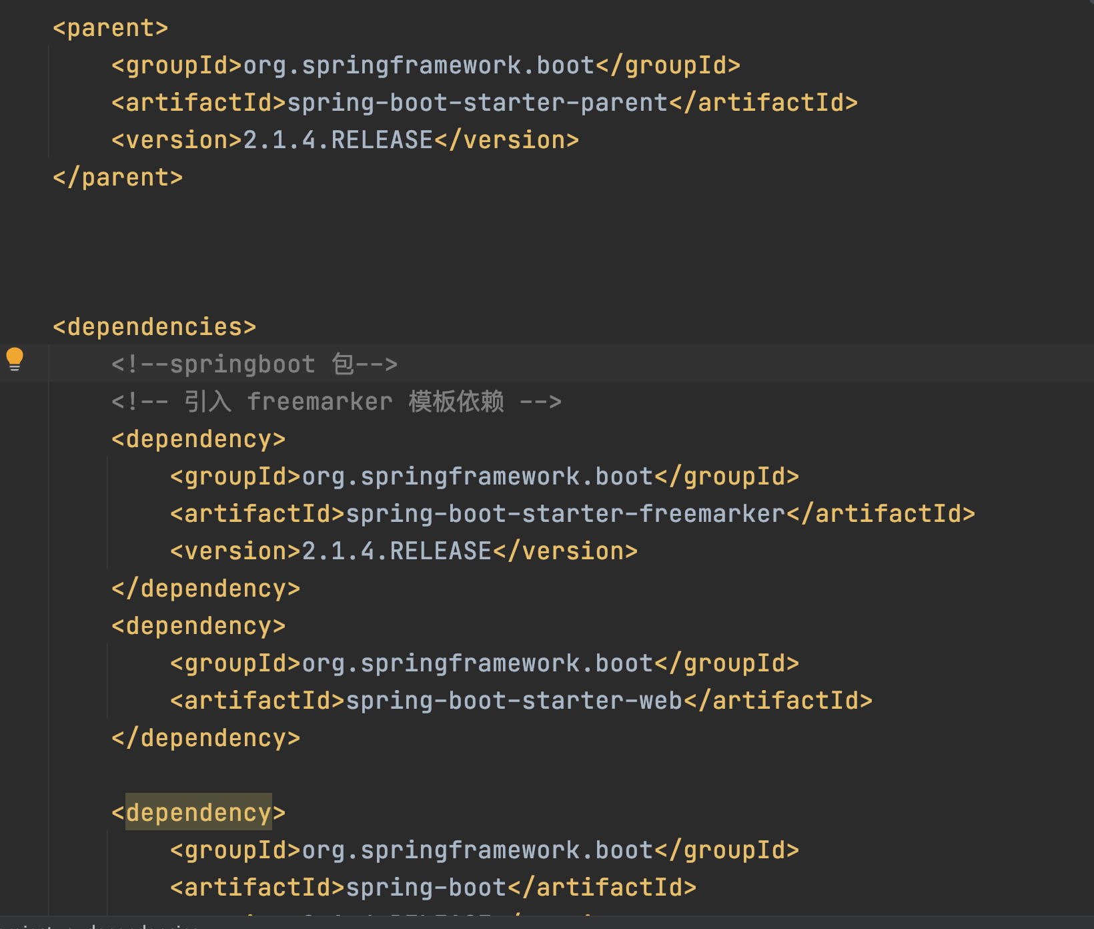Click the springboot 包 comment line
This screenshot has height=929, width=1094.
point(255,364)
